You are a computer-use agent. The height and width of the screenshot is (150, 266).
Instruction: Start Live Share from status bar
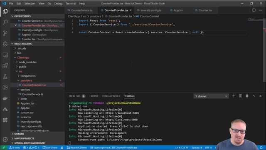tap(50, 147)
